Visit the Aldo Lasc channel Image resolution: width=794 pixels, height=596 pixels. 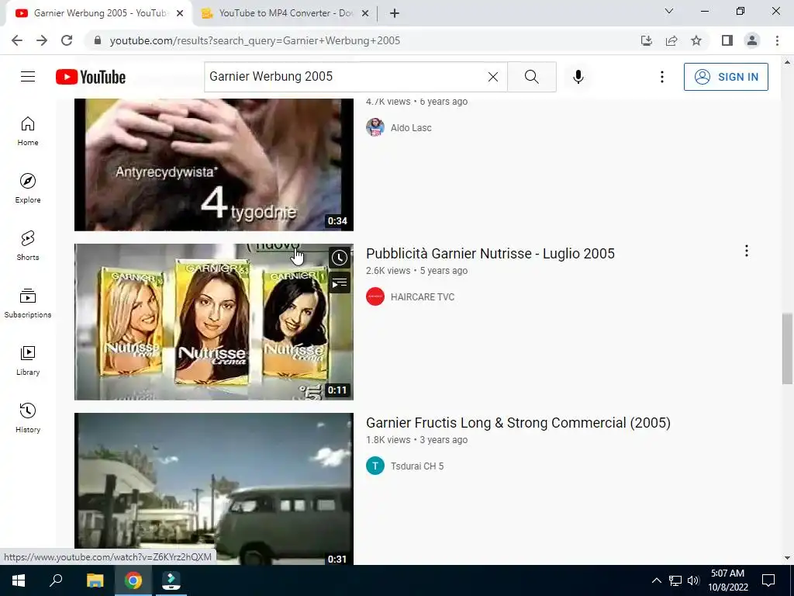pyautogui.click(x=411, y=128)
